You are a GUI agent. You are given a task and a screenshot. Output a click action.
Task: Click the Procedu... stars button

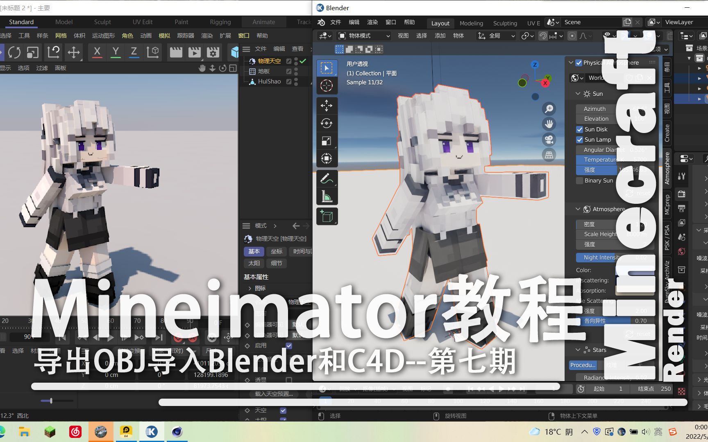tap(583, 365)
